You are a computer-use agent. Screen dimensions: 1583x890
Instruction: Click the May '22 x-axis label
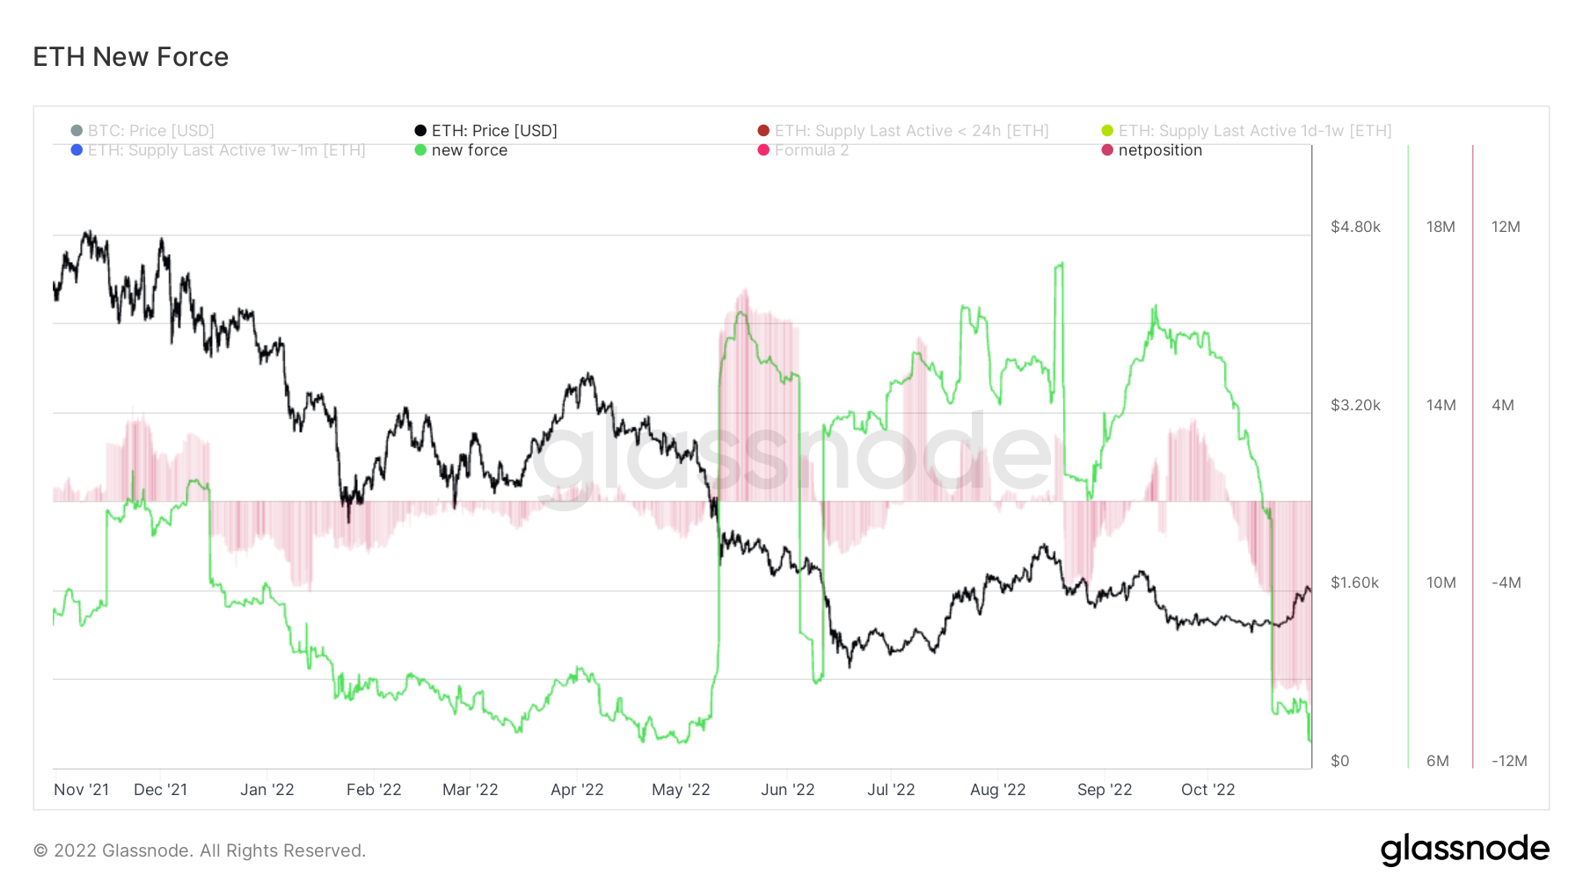click(681, 790)
